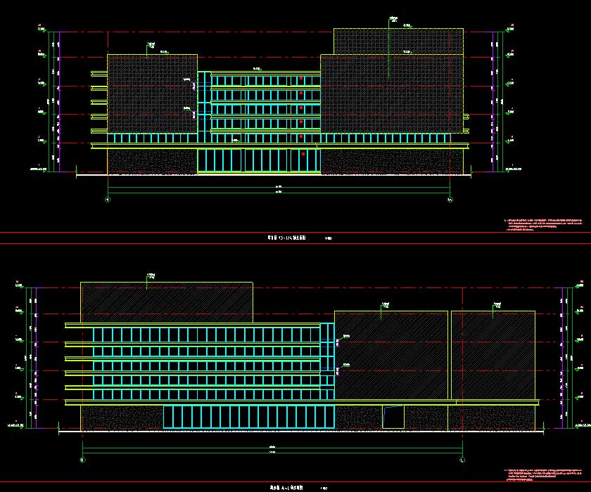
Task: Select the topmost red square marker in upper elevation
Action: 301,78
